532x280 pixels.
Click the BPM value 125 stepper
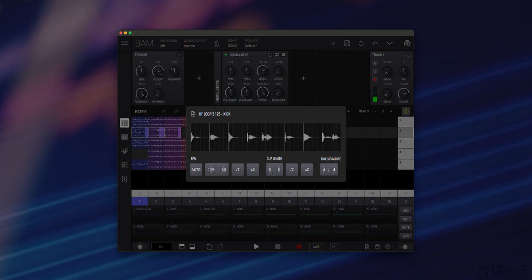[x=211, y=170]
